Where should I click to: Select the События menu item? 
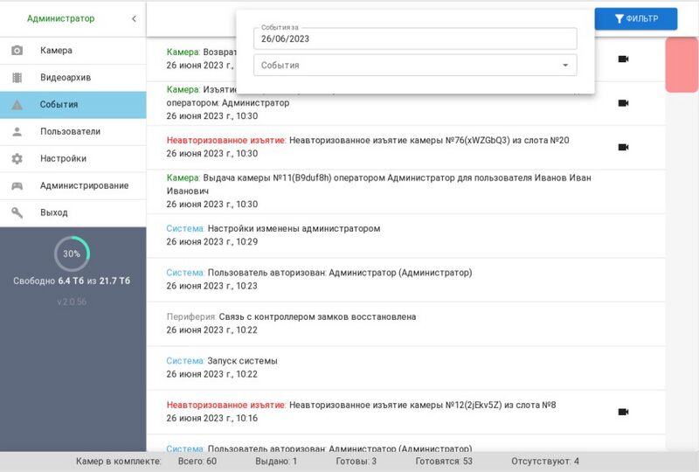pos(73,105)
